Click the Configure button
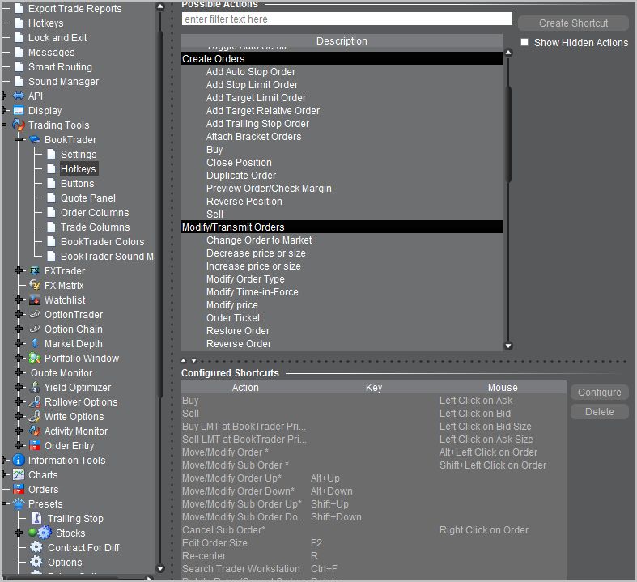This screenshot has width=637, height=582. (x=599, y=393)
